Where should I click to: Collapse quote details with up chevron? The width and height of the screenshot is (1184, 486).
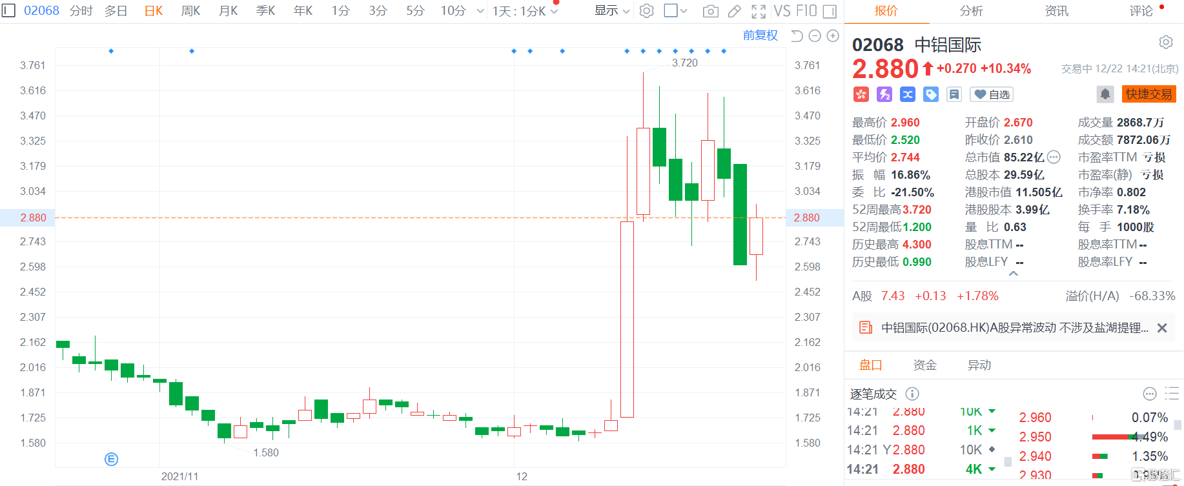tap(1014, 274)
